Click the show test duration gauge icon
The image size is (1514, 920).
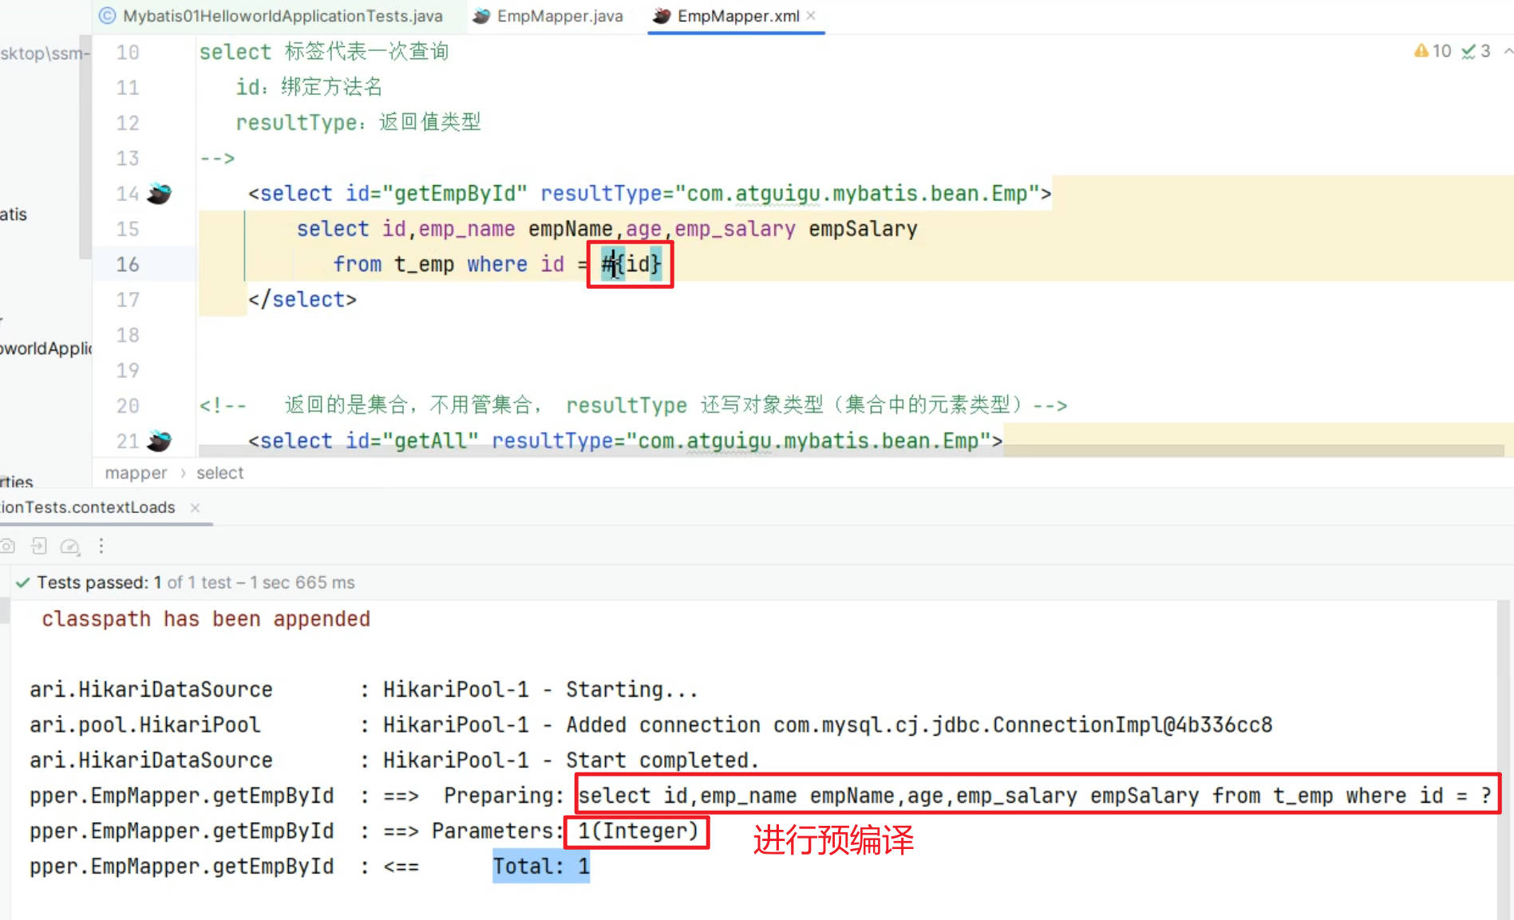70,547
